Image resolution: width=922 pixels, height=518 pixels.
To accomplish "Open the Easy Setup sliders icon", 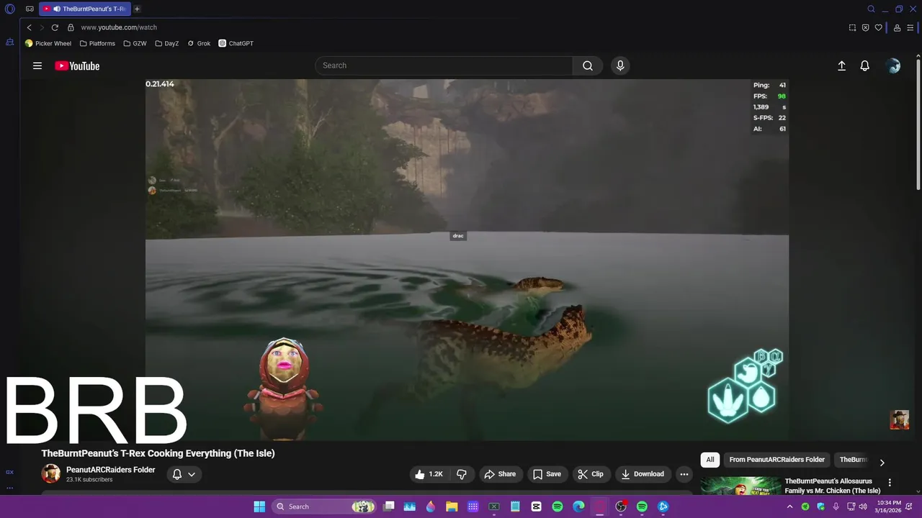I will click(x=910, y=27).
